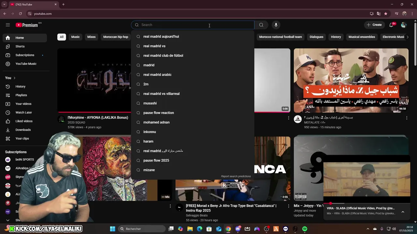Open the notifications bell
The width and height of the screenshot is (417, 234).
392,25
